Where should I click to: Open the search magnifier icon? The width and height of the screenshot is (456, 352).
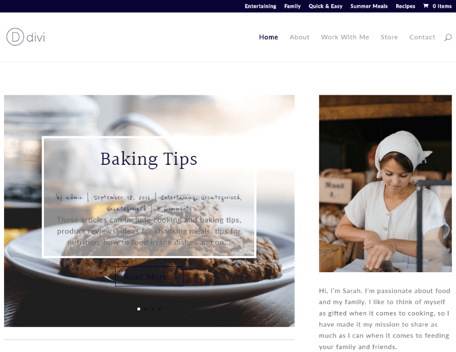(x=448, y=37)
